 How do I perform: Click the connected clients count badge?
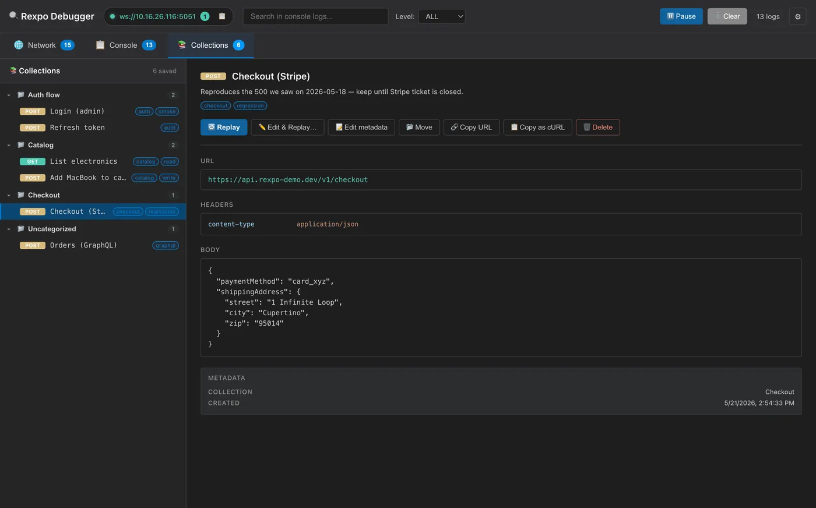pos(205,16)
